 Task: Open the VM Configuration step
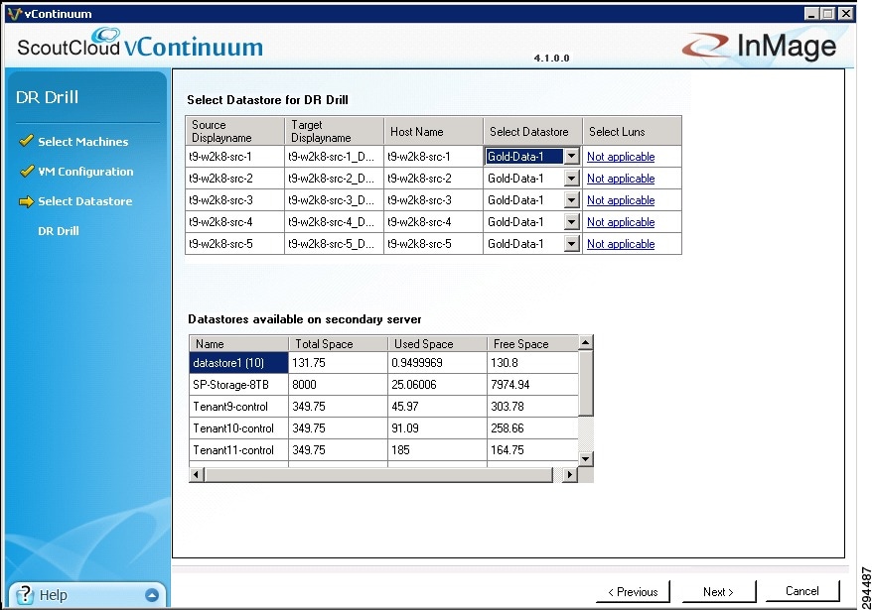pyautogui.click(x=85, y=172)
